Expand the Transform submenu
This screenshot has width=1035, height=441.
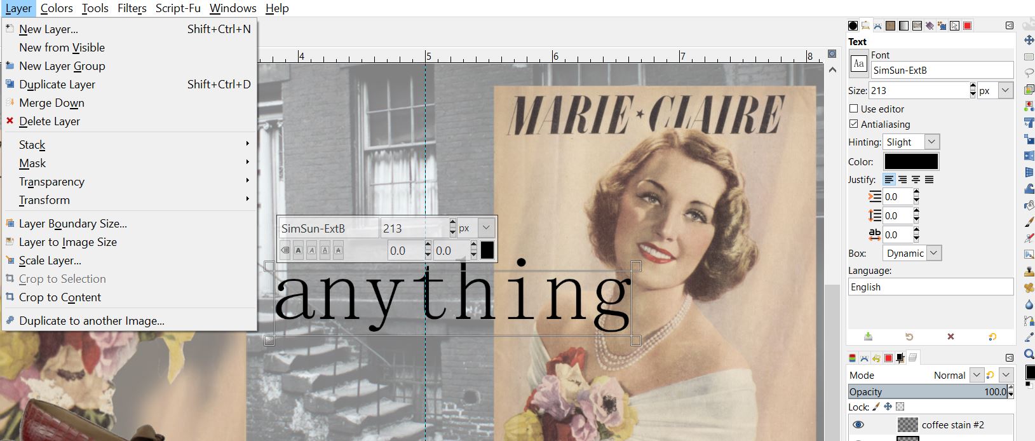(x=130, y=200)
